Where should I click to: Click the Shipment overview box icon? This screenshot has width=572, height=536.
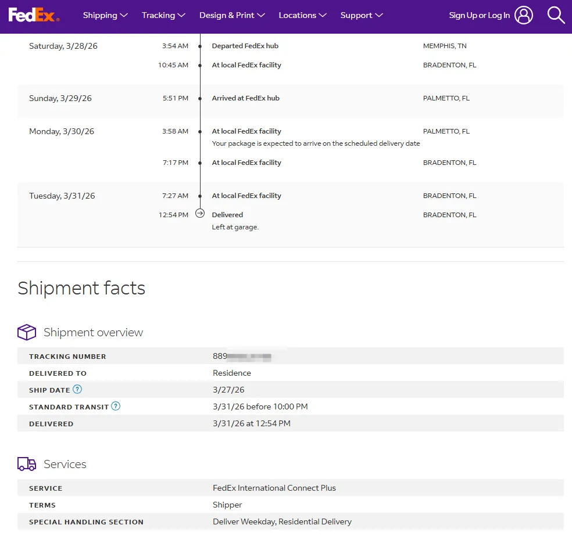pos(27,332)
